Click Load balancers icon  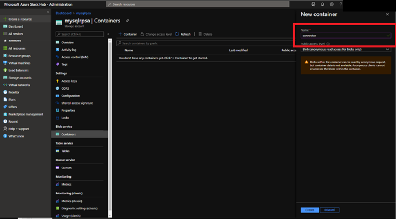[x=5, y=71]
